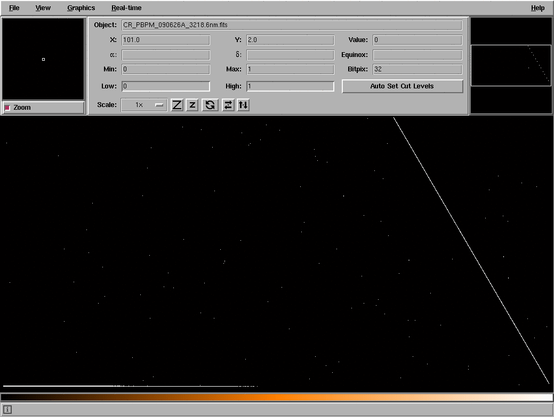Toggle the Zoom checkbox
Screen dimensions: 554x417
point(7,108)
